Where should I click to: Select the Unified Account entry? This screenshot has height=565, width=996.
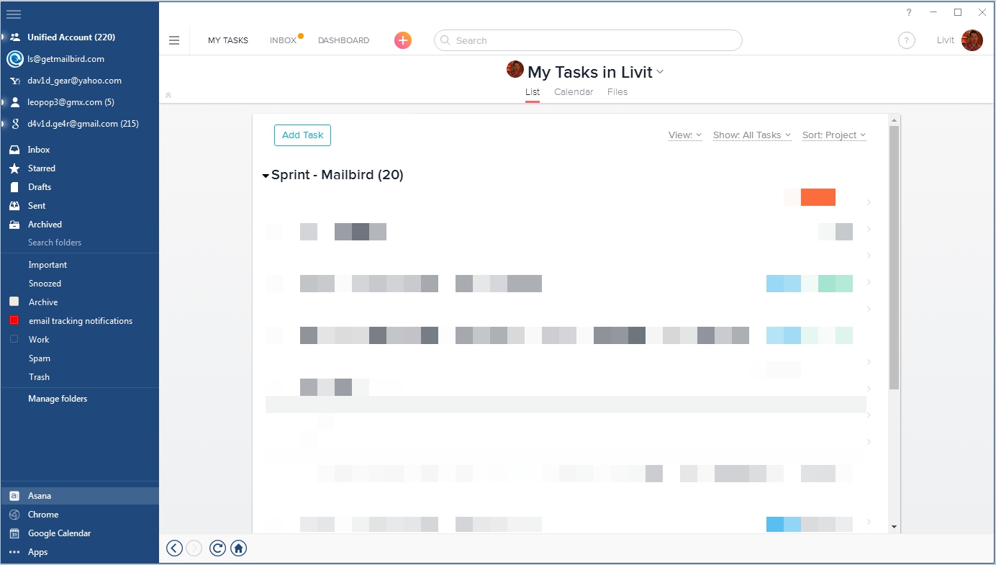(x=71, y=37)
